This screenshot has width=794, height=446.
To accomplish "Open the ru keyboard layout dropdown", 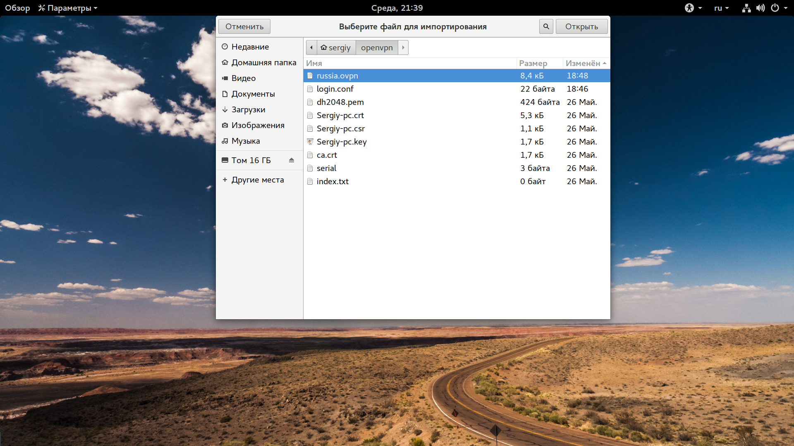I will [x=721, y=8].
